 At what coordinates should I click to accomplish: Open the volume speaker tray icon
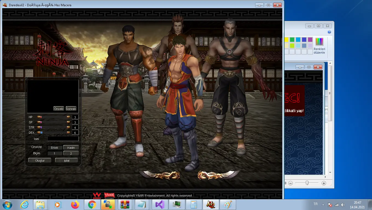point(343,205)
